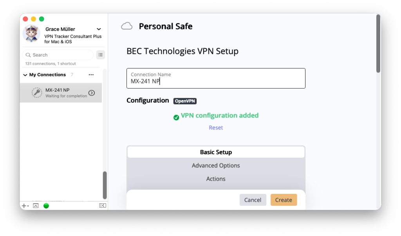Viewport: 401px width, 236px height.
Task: Click the search magnifier icon
Action: point(28,55)
